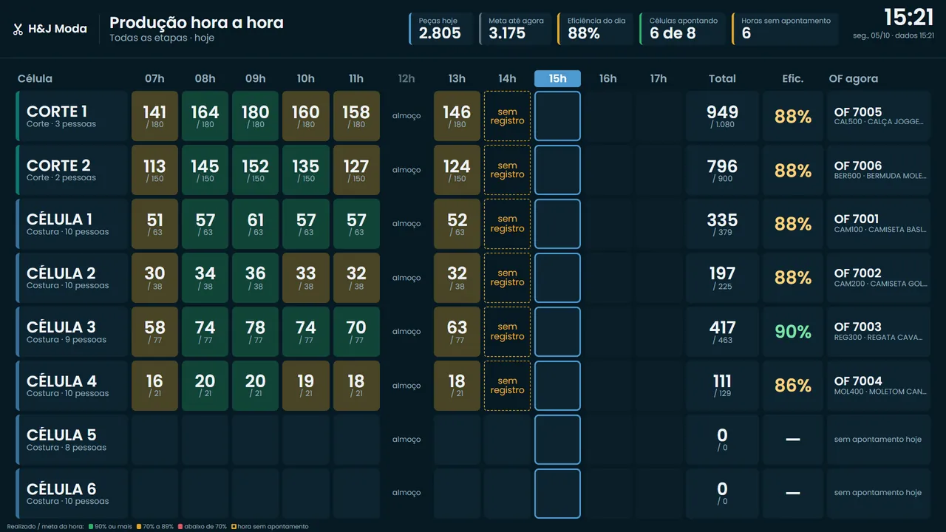Click CORTE 2's 08h cell showing 145
946x532 pixels.
(x=205, y=170)
